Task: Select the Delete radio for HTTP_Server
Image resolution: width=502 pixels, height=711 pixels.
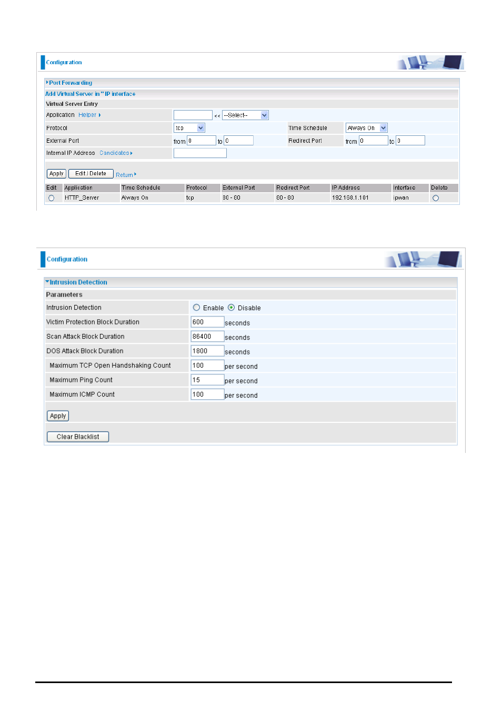Action: tap(436, 198)
